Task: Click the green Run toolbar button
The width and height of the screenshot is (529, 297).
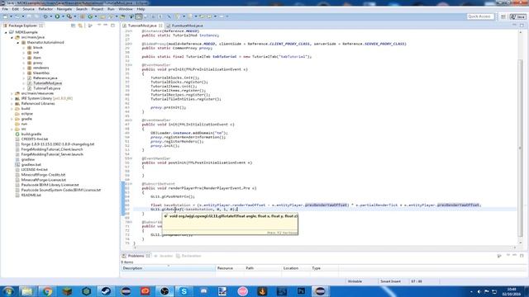Action: pyautogui.click(x=57, y=16)
